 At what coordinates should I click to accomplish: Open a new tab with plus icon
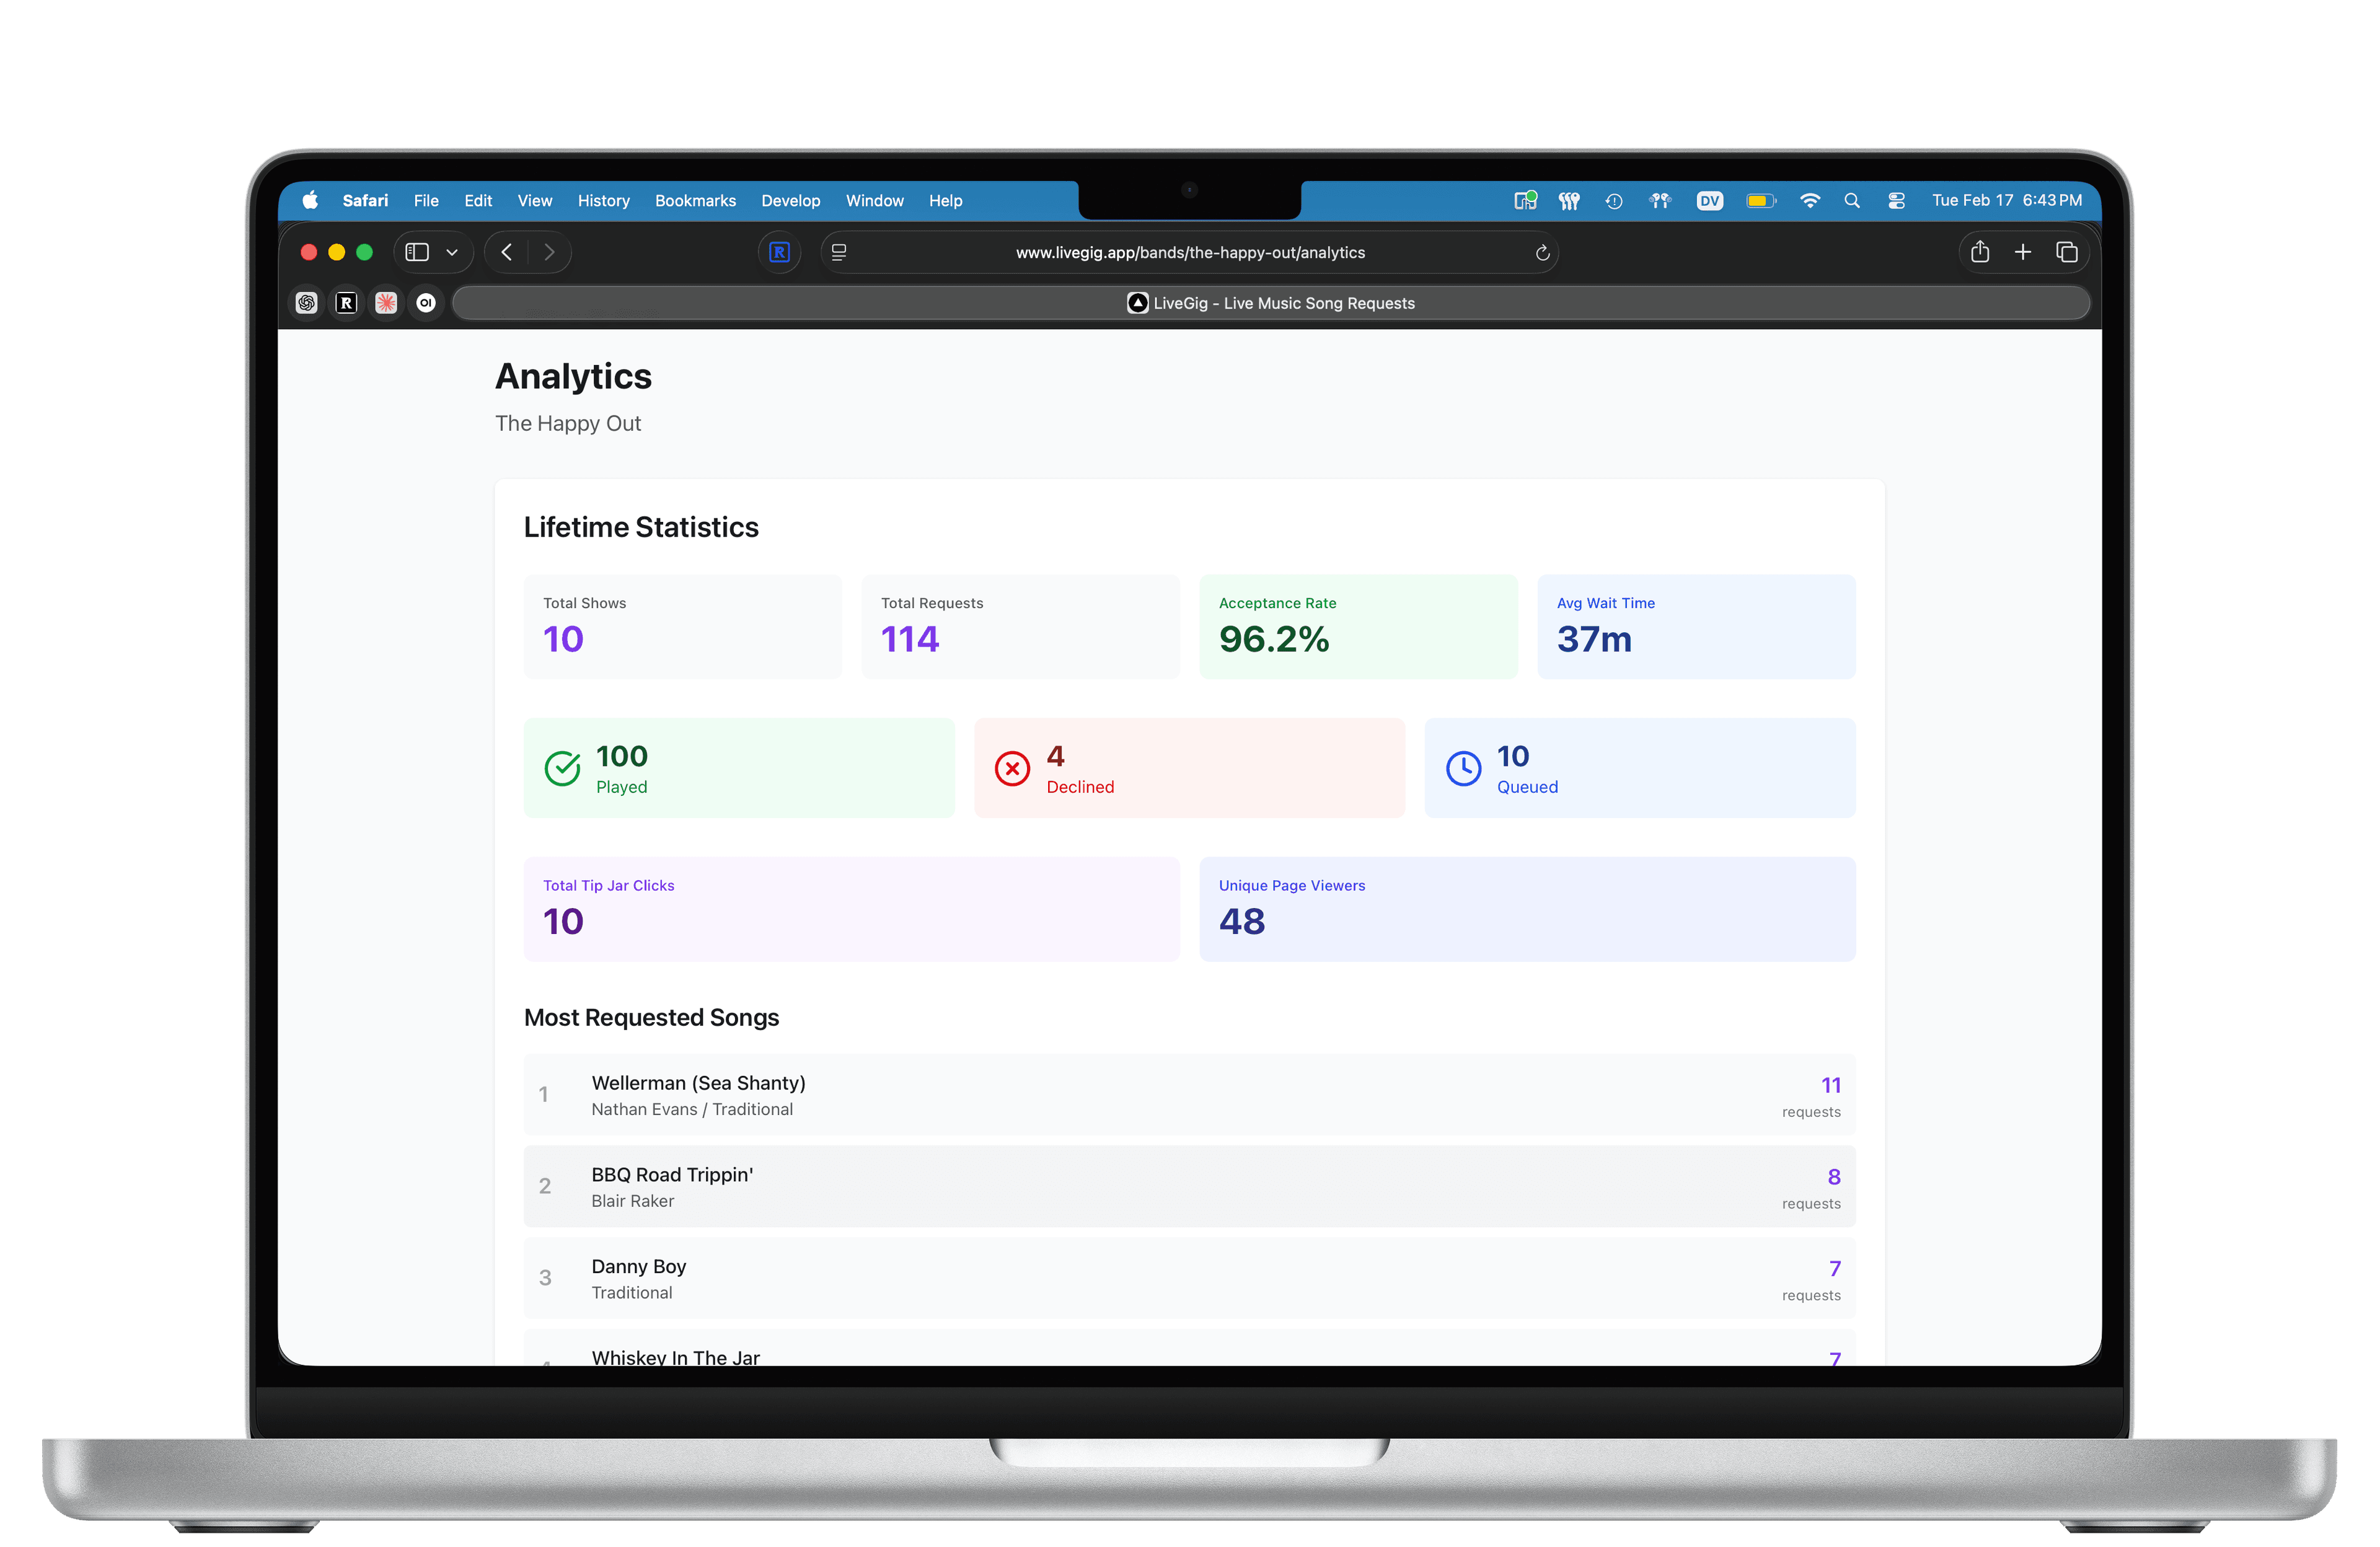point(2023,252)
